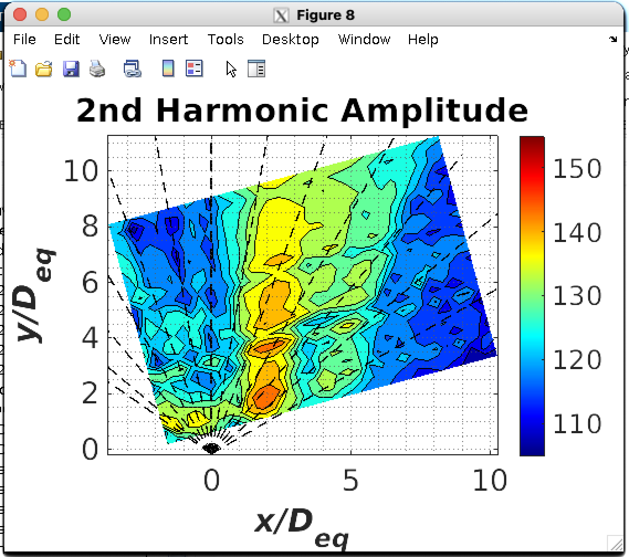Click the y-axis tick label 4

coord(90,338)
